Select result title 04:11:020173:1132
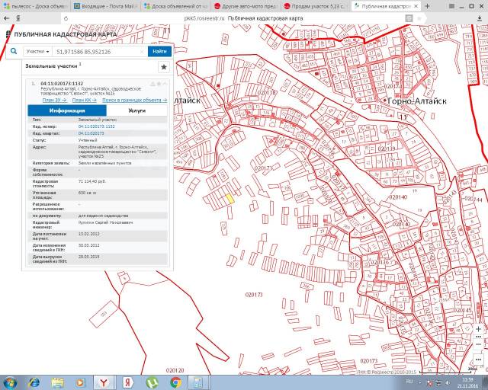The image size is (488, 390). click(x=62, y=83)
